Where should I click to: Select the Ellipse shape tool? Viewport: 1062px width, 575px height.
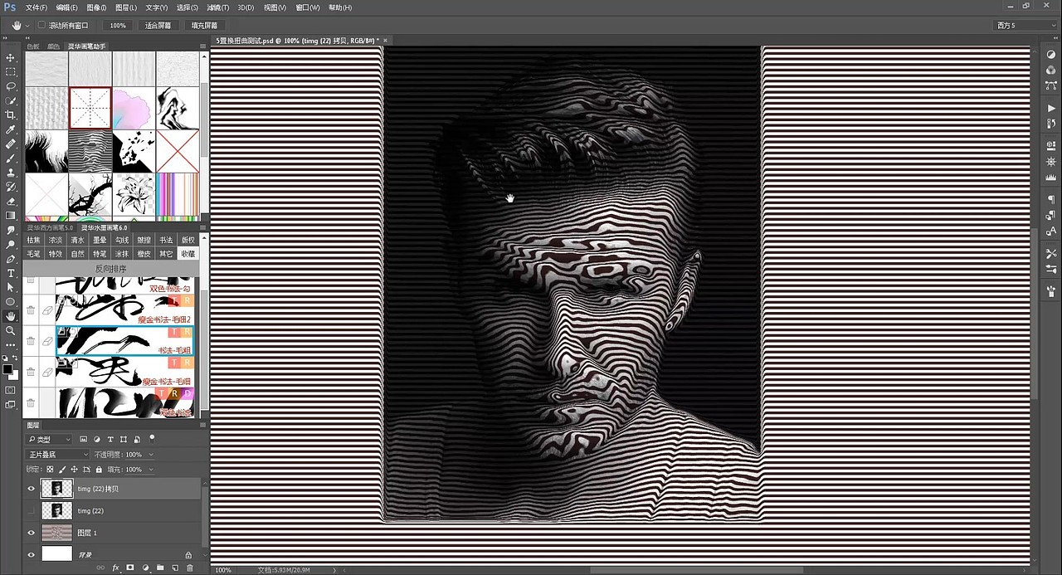[x=11, y=301]
